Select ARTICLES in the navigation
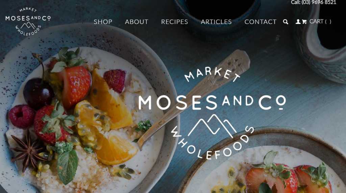The image size is (346, 193). (216, 22)
